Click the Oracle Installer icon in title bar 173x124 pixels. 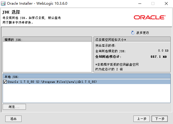pos(3,4)
